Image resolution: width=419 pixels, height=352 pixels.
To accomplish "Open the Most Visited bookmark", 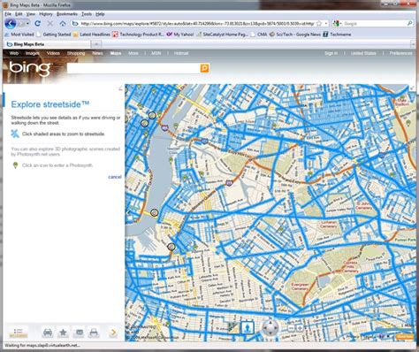I will pos(19,34).
